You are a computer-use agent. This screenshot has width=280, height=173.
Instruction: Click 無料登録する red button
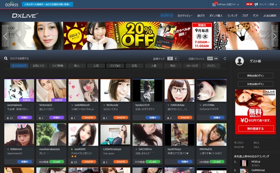coord(256,129)
